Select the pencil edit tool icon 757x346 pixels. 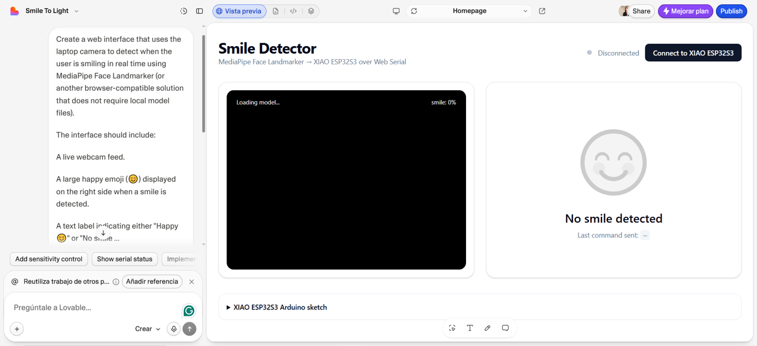[487, 328]
